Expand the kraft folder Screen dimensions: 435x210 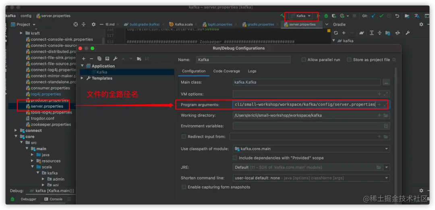(x=21, y=33)
